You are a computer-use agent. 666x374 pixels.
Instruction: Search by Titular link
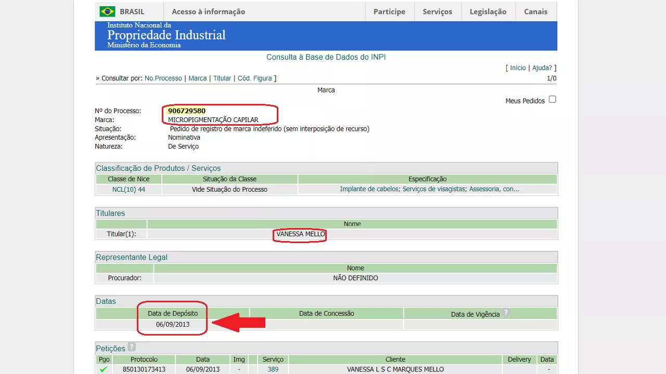[222, 78]
